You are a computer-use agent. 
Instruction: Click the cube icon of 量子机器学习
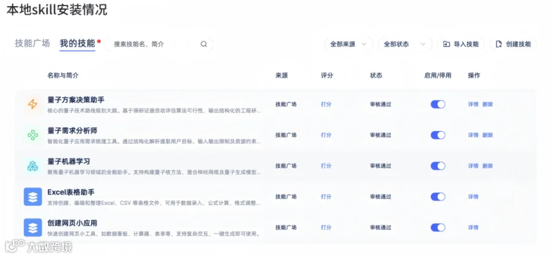tap(32, 166)
